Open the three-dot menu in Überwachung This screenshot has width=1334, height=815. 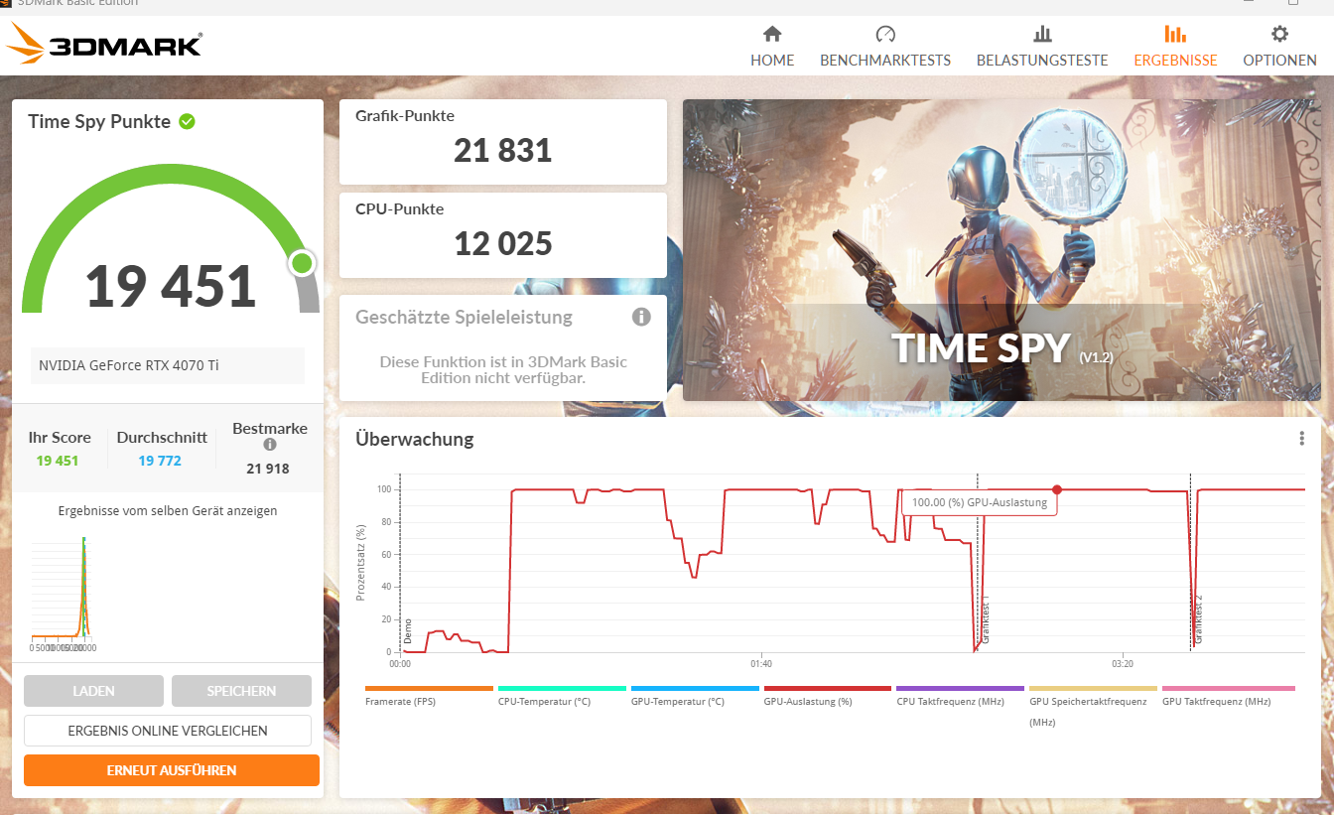pos(1301,438)
